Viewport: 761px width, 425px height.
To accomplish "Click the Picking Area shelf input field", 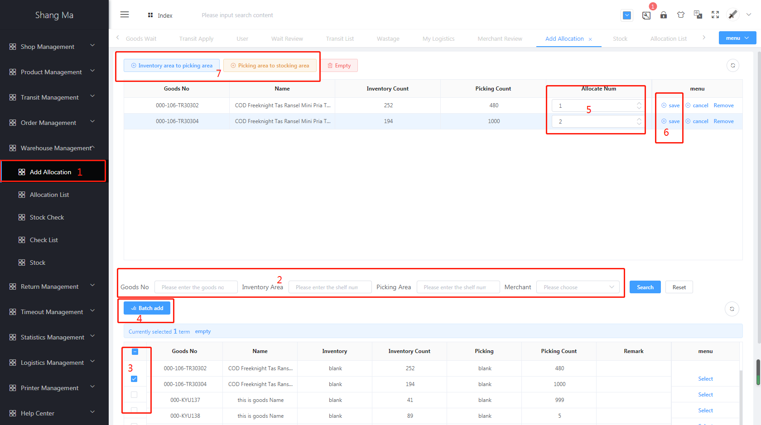I will click(x=458, y=287).
